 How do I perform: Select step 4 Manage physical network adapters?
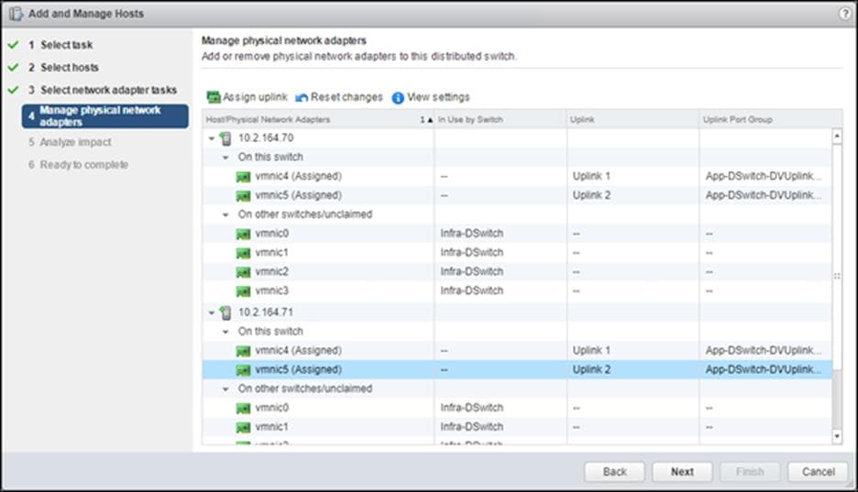click(105, 115)
